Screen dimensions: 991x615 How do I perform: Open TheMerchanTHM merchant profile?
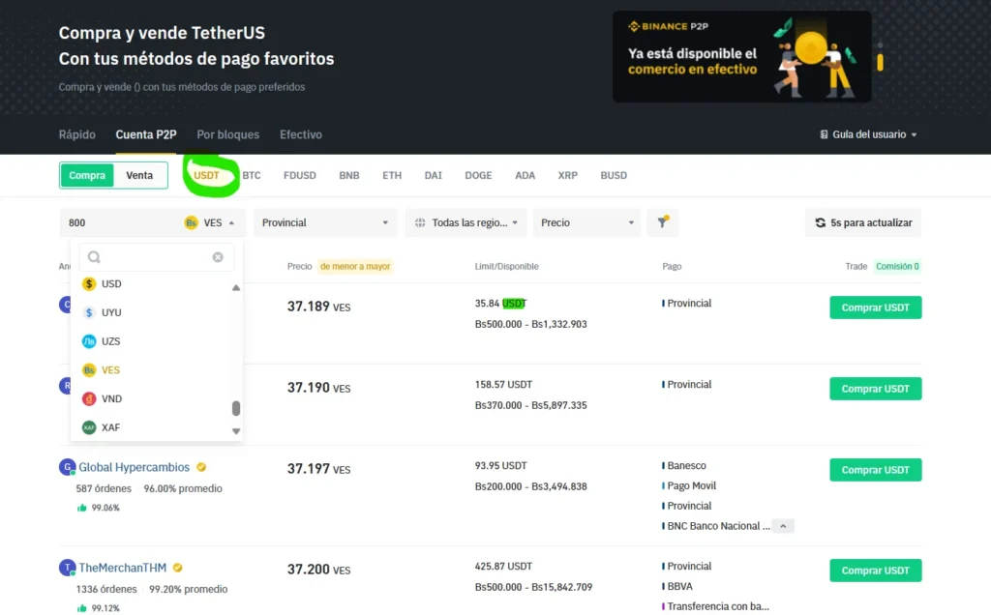123,568
